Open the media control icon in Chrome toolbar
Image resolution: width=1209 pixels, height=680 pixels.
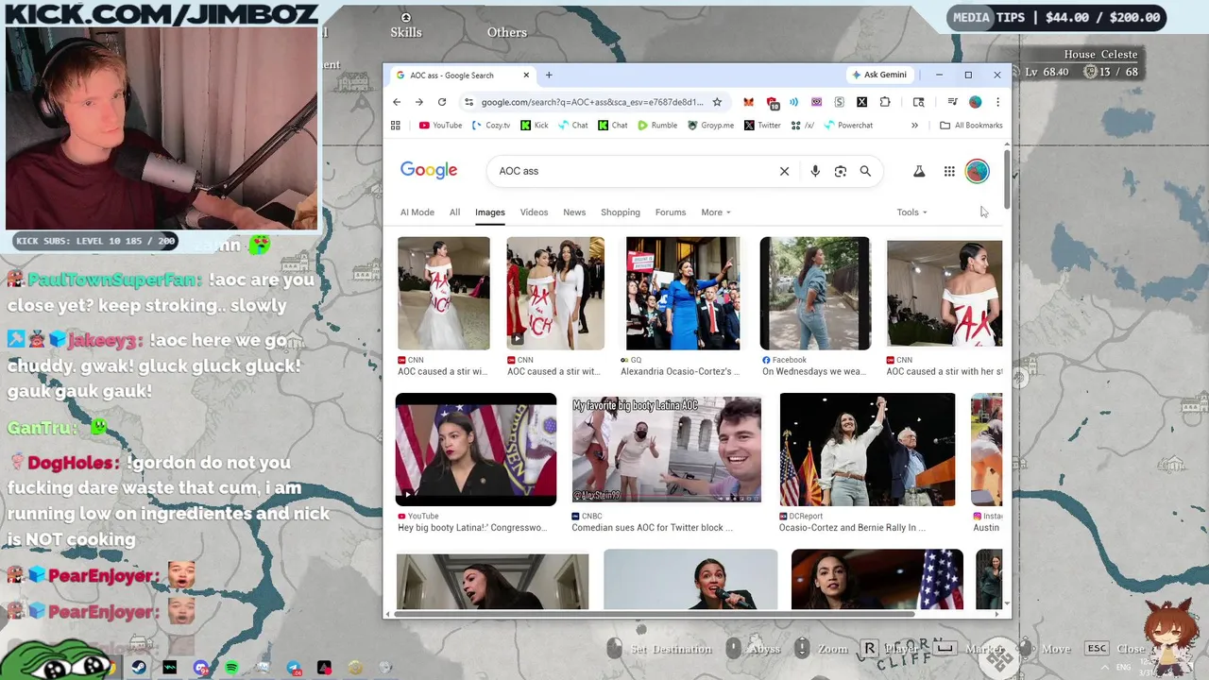953,102
